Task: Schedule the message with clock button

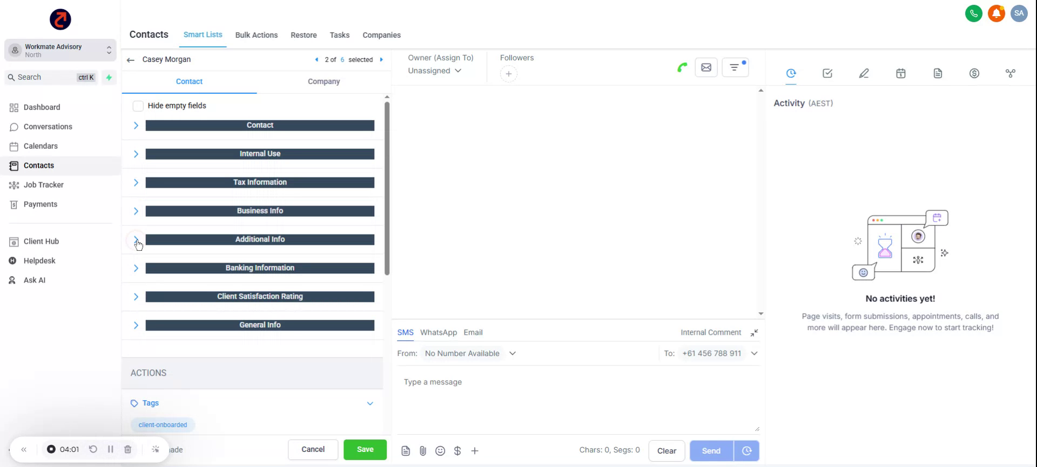Action: [746, 451]
